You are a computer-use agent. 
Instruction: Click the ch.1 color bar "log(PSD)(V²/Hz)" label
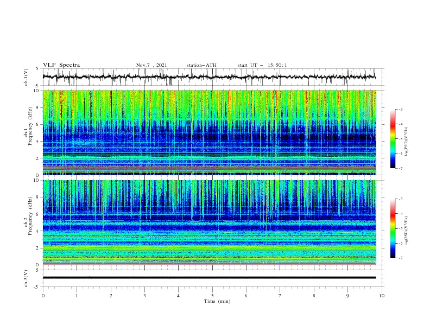pos(407,142)
